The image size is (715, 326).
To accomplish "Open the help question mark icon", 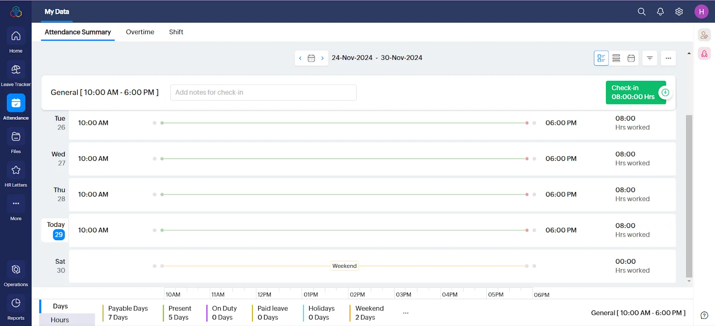I will pos(704,315).
